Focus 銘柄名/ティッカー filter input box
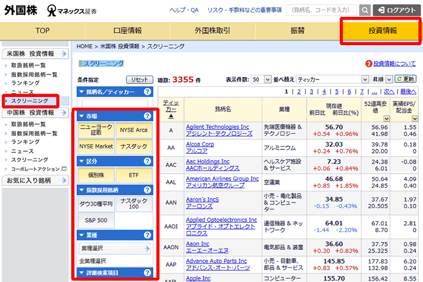 click(115, 103)
